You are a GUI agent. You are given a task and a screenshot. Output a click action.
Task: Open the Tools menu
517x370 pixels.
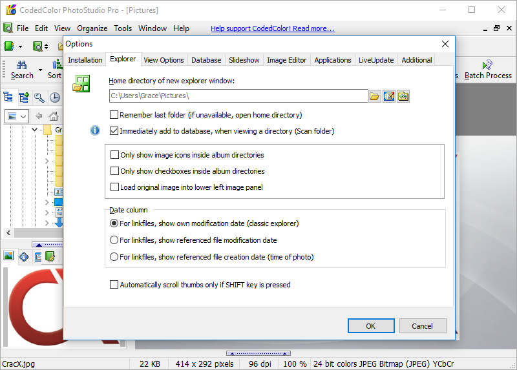123,28
